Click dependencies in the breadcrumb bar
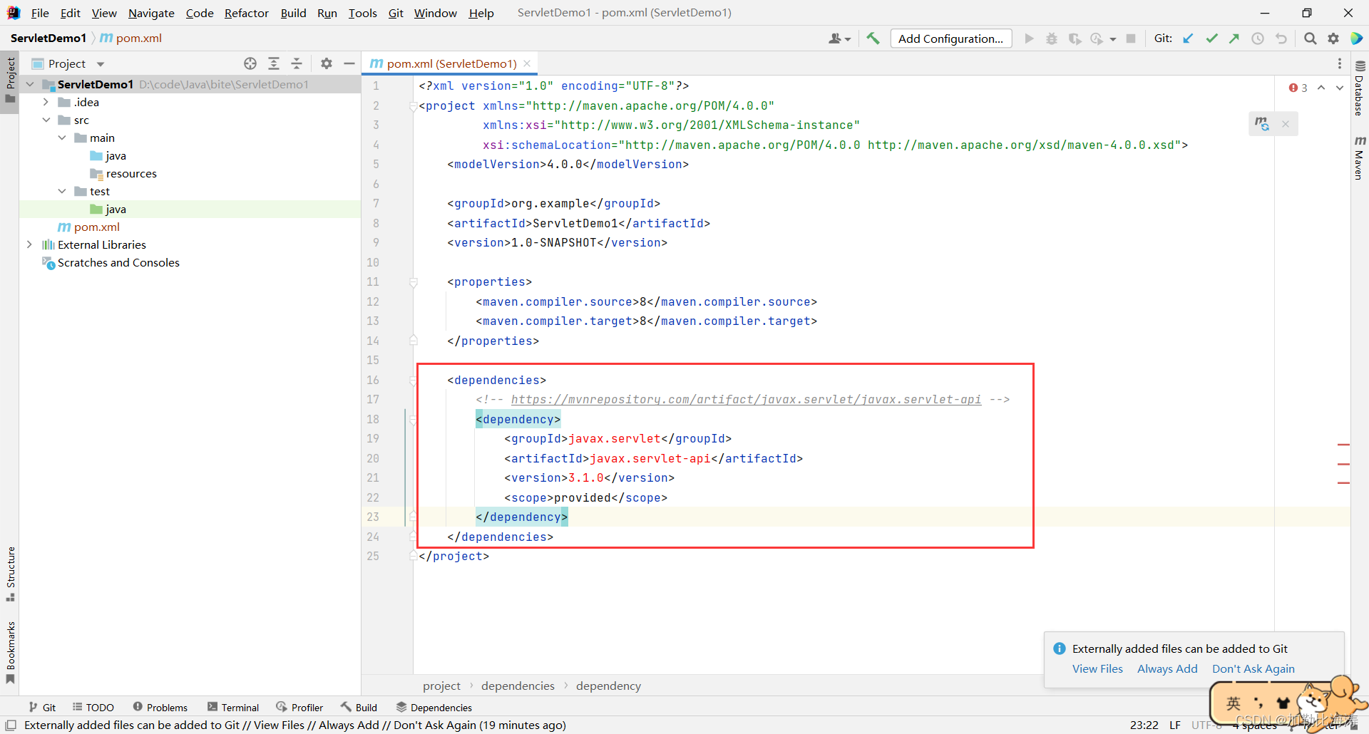 tap(518, 686)
